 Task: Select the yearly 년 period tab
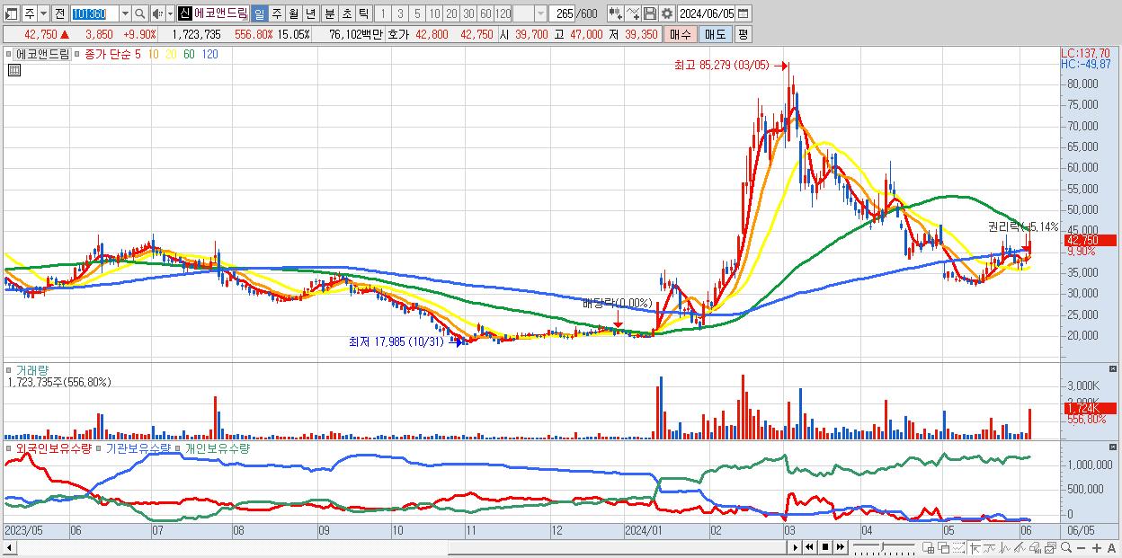[310, 13]
